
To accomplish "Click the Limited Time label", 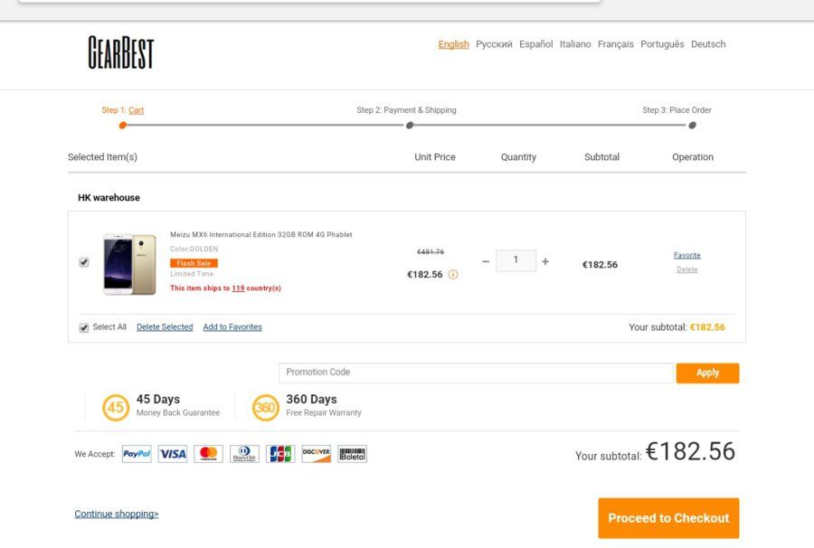I will (x=192, y=273).
